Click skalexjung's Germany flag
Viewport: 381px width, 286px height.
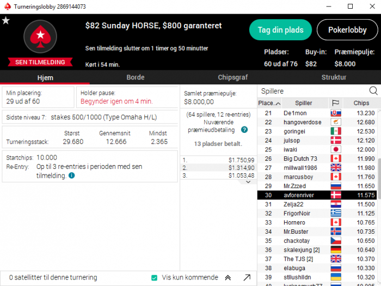(336, 250)
